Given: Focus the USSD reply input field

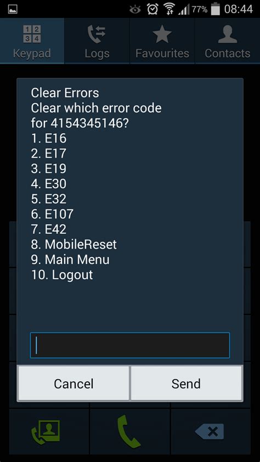Looking at the screenshot, I should (130, 345).
